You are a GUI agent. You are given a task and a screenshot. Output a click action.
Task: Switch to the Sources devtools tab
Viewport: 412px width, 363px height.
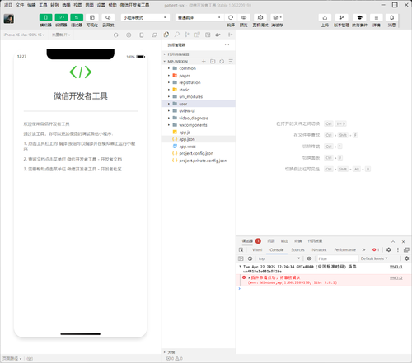pyautogui.click(x=297, y=249)
